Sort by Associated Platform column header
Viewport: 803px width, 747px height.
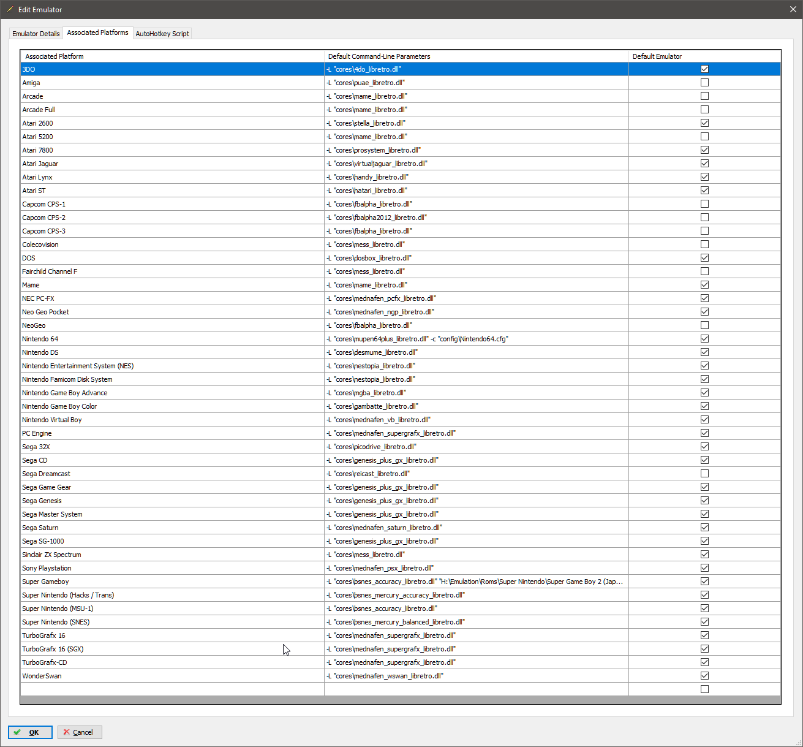coord(172,56)
